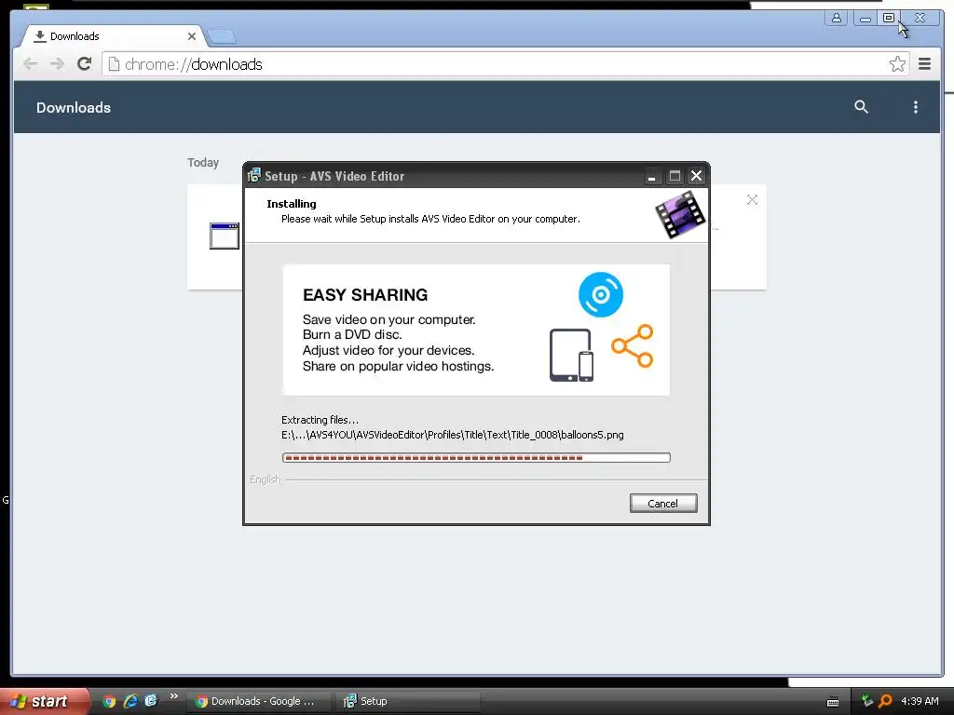Click the Chrome back arrow
Viewport: 954px width, 715px height.
[30, 64]
